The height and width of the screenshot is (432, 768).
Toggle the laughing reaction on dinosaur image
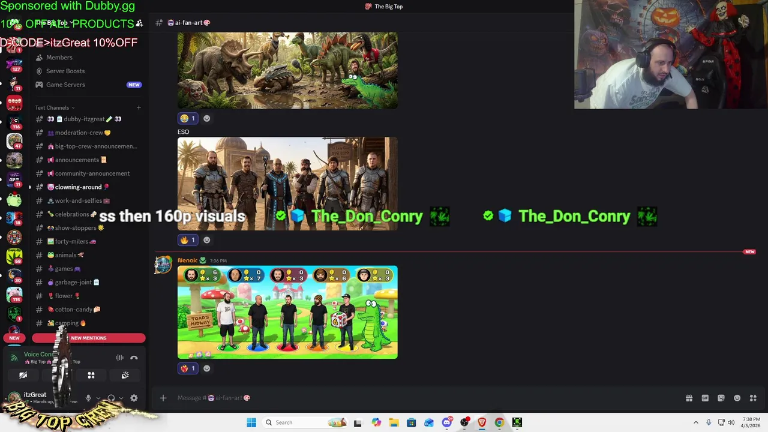coord(188,118)
